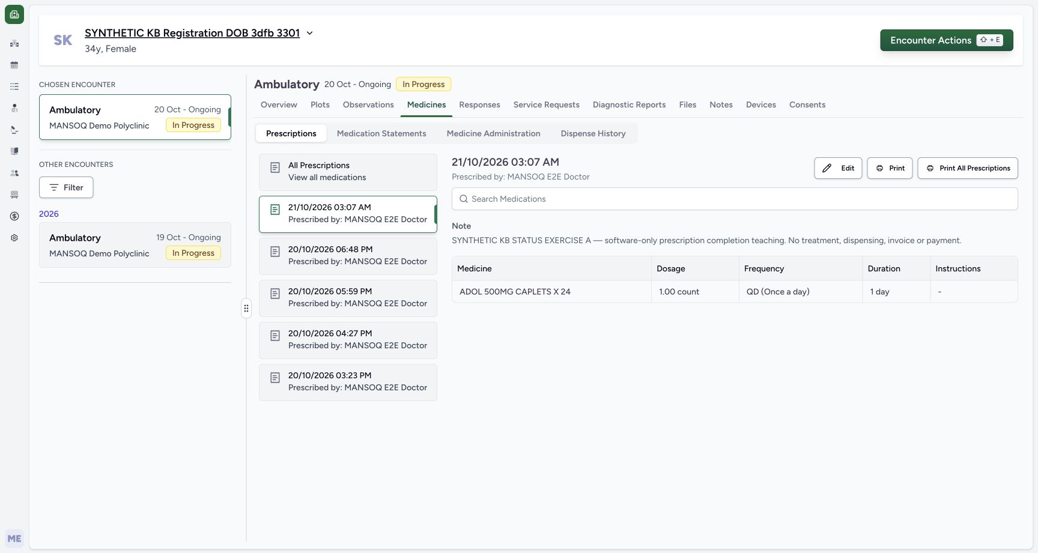Open the calendar appointments sidebar icon
Screen dimensions: 1038x553
click(14, 65)
